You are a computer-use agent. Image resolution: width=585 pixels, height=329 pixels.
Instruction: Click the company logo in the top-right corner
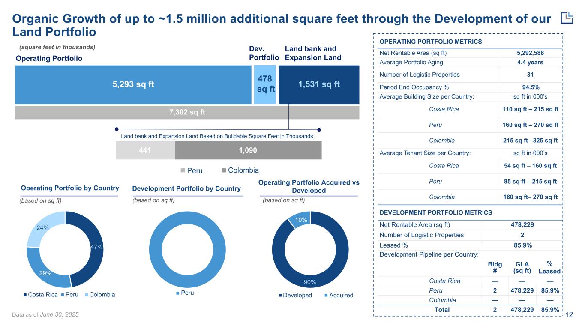click(567, 18)
